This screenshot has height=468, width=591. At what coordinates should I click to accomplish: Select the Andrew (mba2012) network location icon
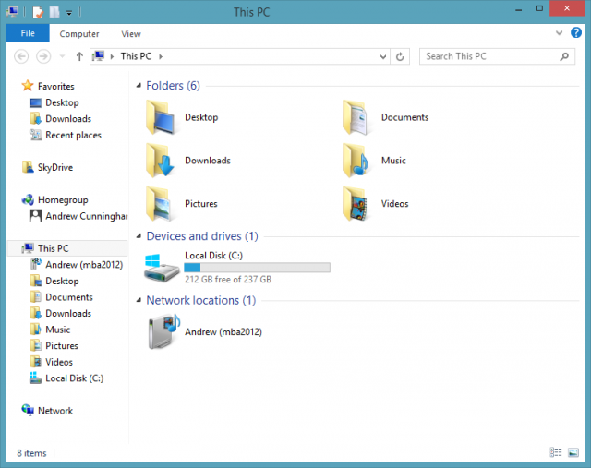coord(164,332)
